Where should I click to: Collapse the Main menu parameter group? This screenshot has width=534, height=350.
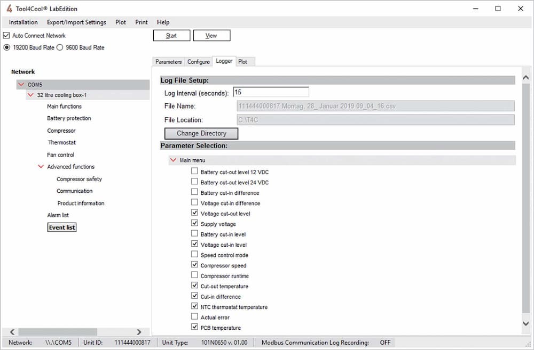[173, 160]
